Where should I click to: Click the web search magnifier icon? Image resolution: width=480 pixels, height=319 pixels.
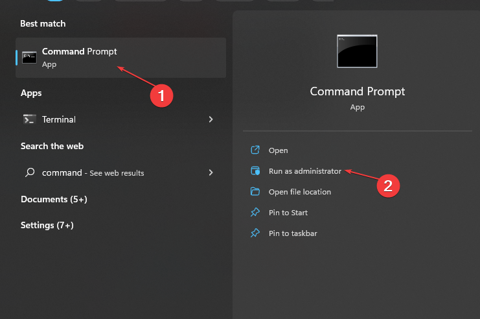click(x=29, y=172)
